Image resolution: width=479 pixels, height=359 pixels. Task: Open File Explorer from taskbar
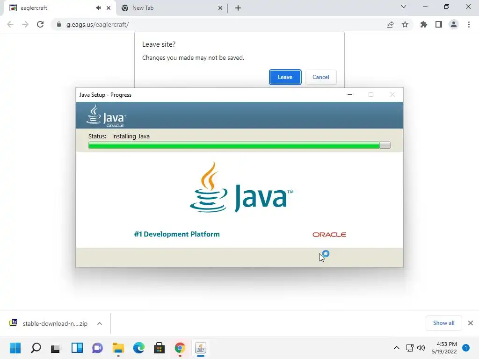point(118,348)
